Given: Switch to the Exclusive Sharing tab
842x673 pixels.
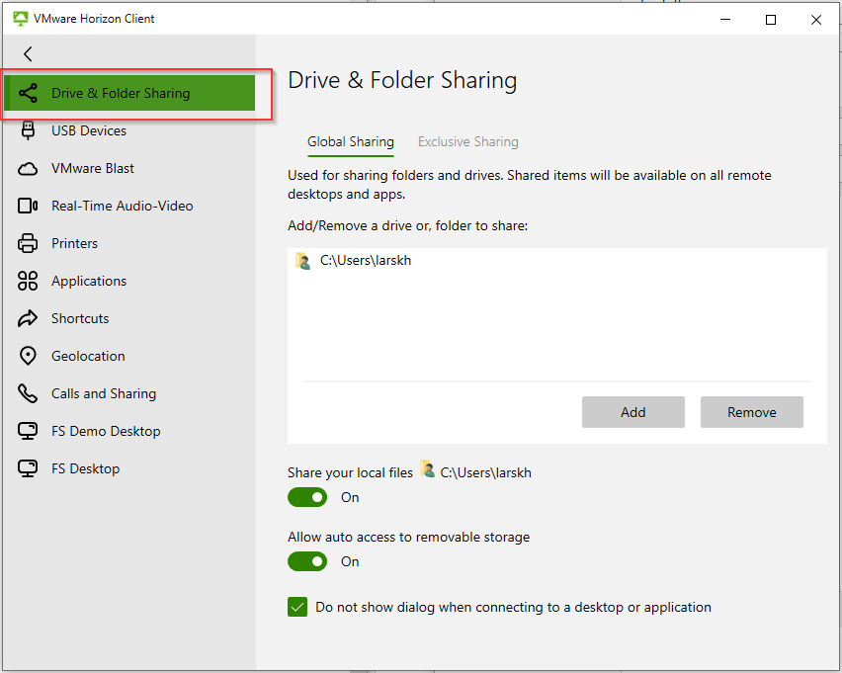Looking at the screenshot, I should tap(467, 142).
